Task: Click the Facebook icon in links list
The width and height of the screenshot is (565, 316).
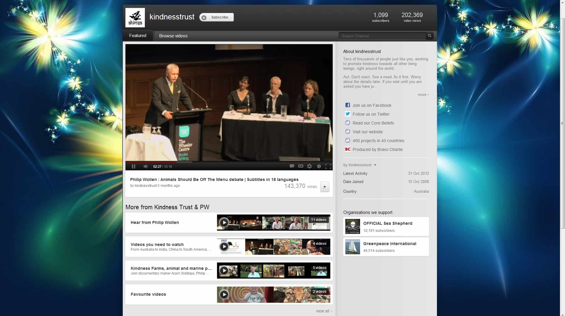Action: (348, 105)
